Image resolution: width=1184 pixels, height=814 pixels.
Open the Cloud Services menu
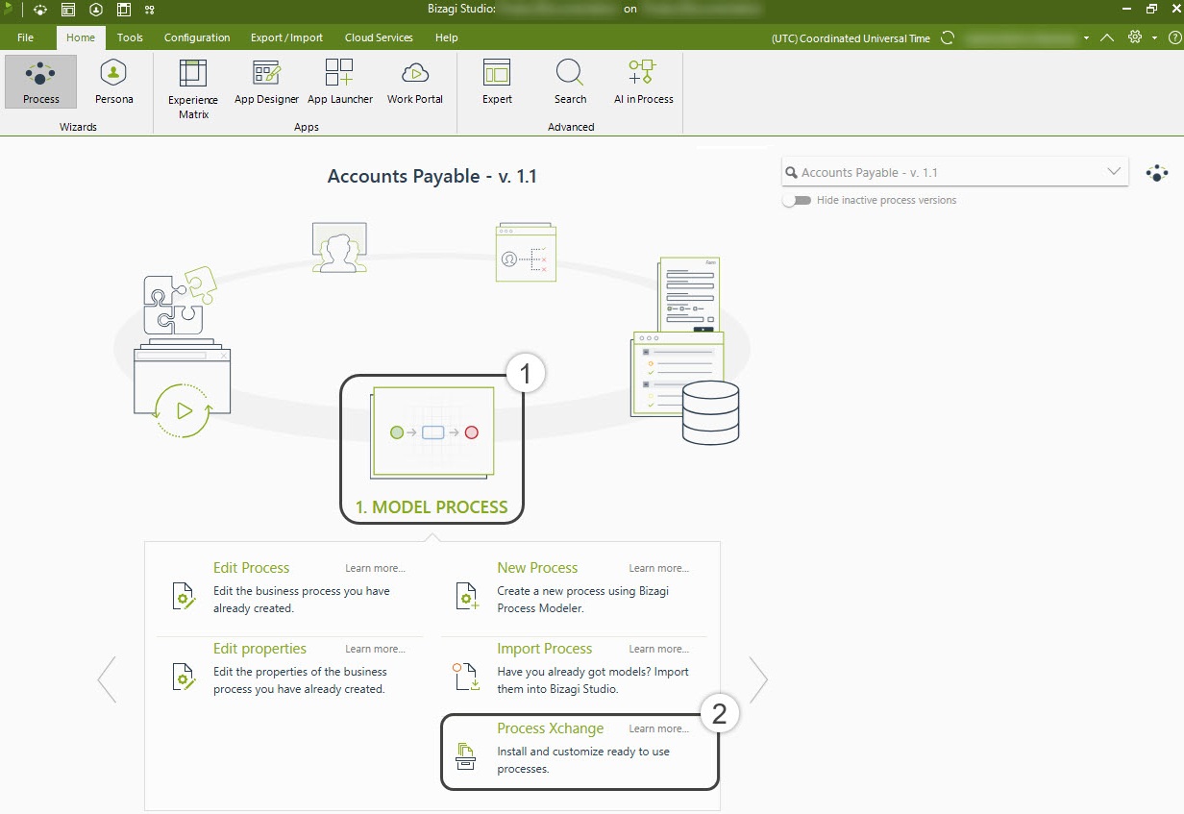pos(378,37)
